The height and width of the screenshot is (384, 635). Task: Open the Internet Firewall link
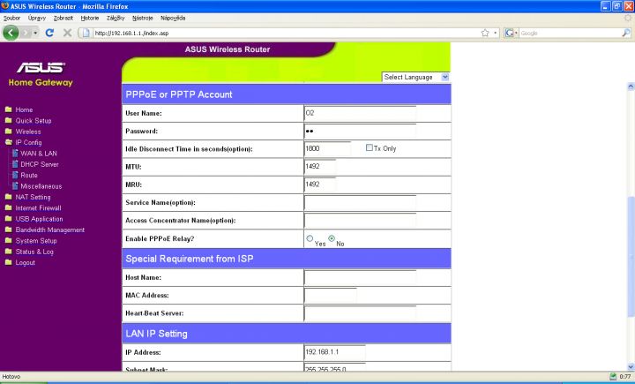[38, 208]
